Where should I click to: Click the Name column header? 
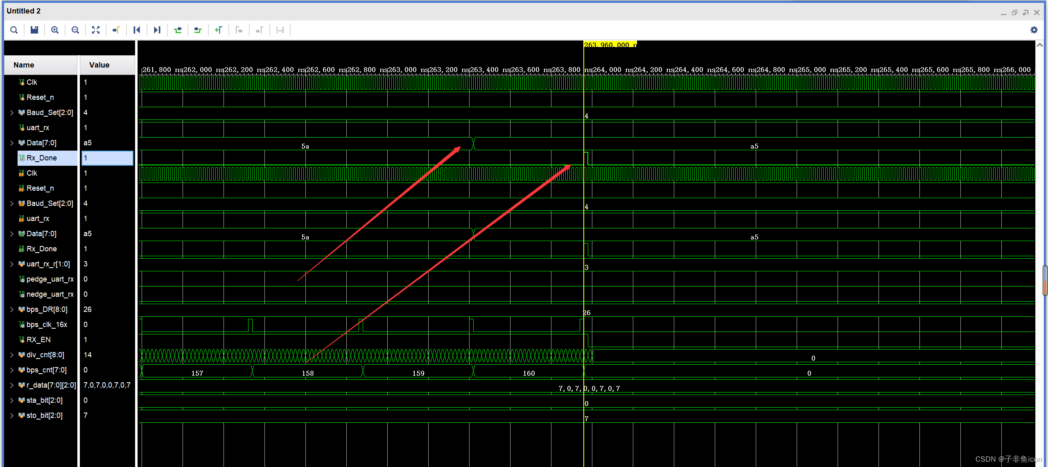(x=24, y=65)
